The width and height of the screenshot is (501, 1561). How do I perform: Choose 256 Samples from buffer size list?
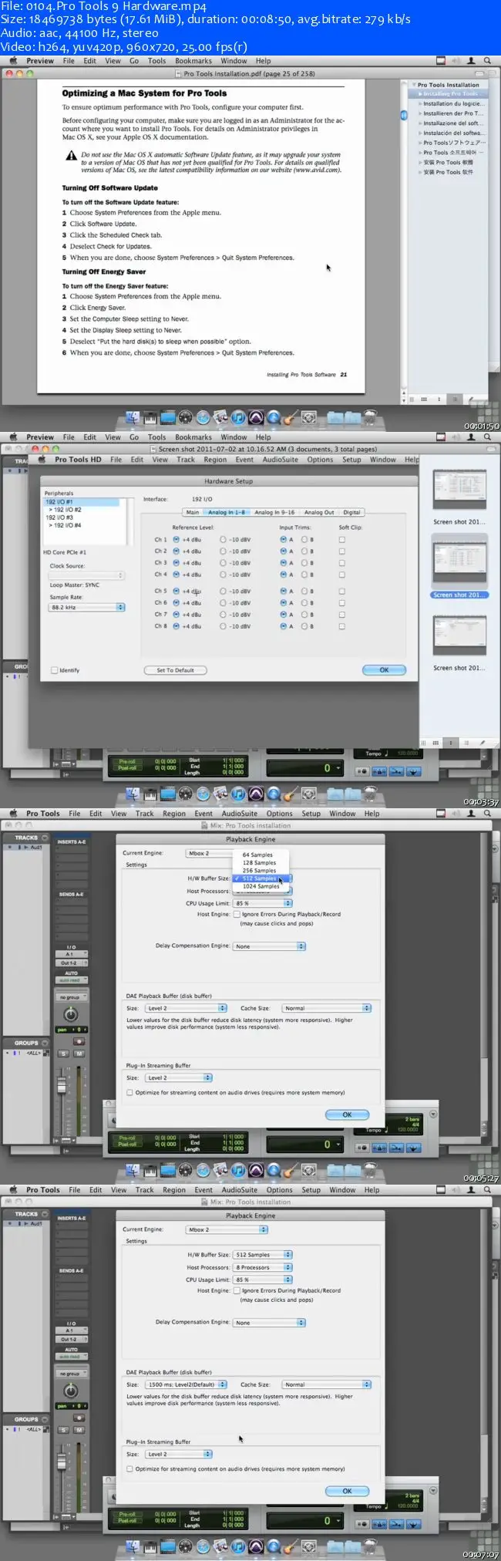tap(260, 871)
